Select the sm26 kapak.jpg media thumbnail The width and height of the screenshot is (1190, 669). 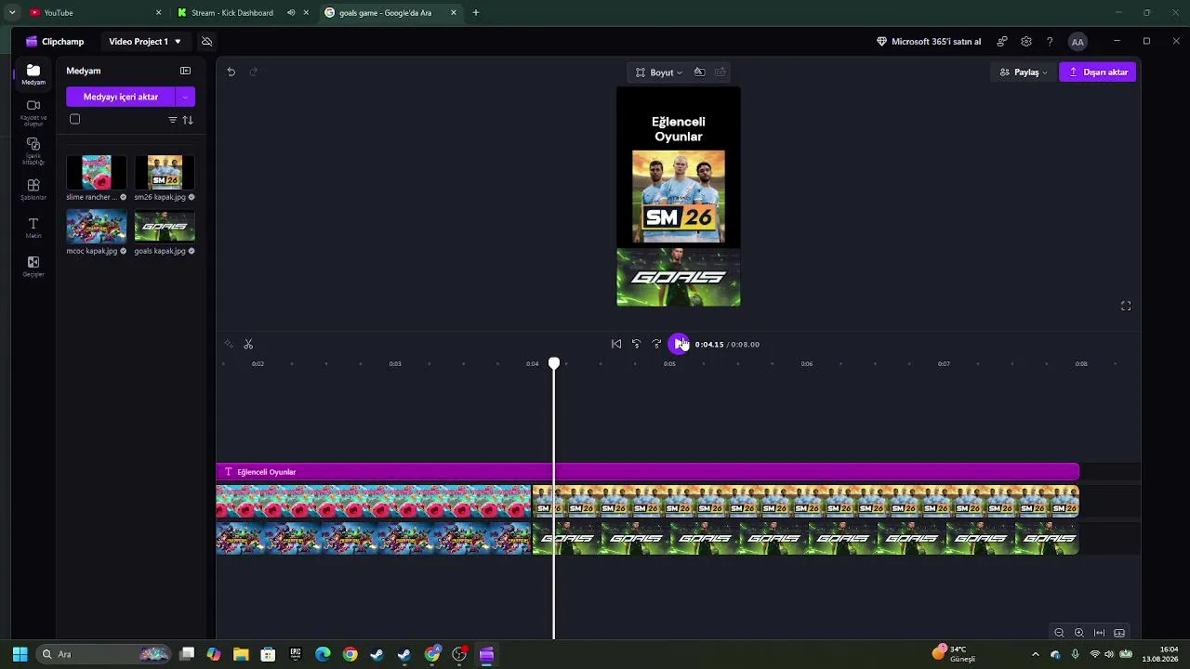click(x=165, y=173)
